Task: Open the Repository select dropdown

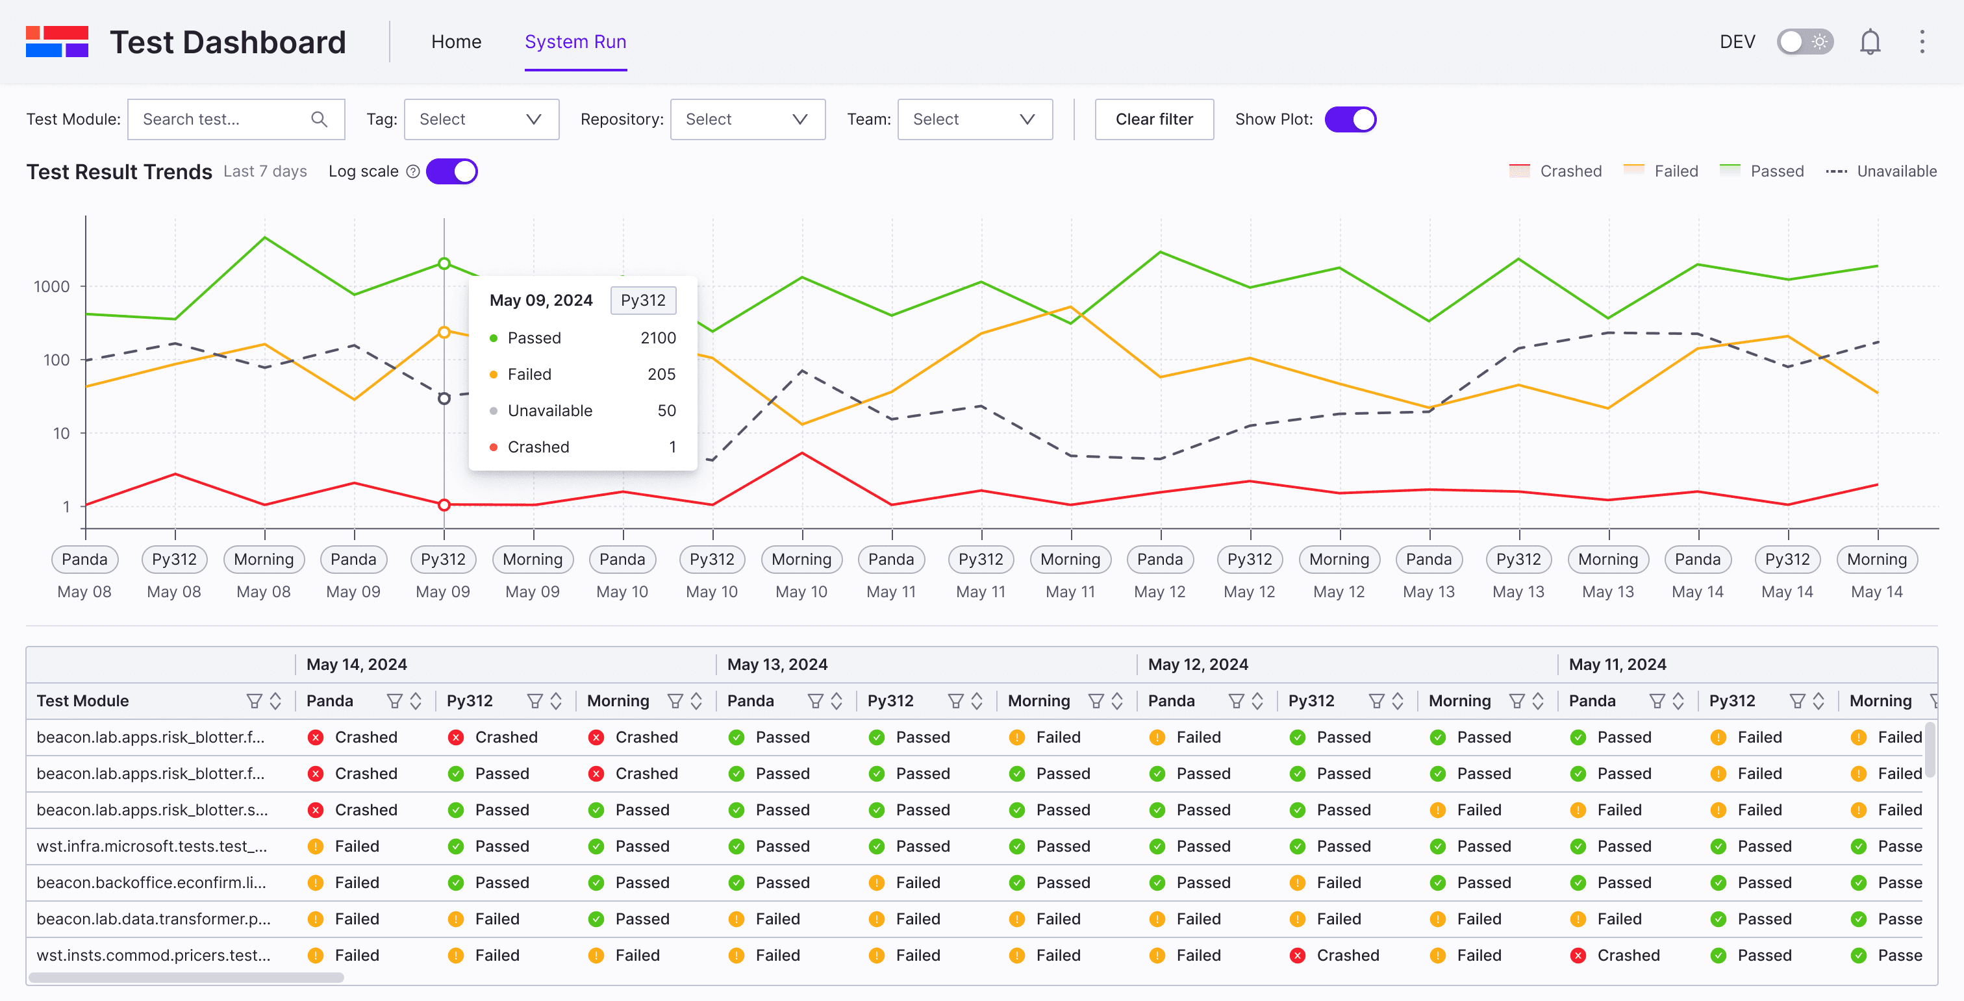Action: 747,119
